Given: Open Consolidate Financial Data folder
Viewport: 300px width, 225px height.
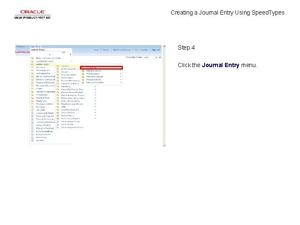Looking at the screenshot, I should [x=72, y=89].
